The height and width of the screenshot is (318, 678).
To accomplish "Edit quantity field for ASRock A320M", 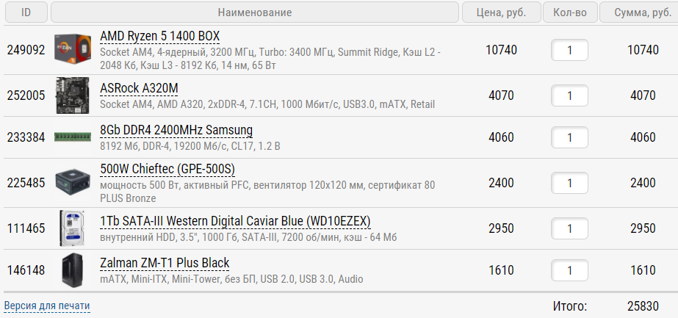I will (569, 95).
